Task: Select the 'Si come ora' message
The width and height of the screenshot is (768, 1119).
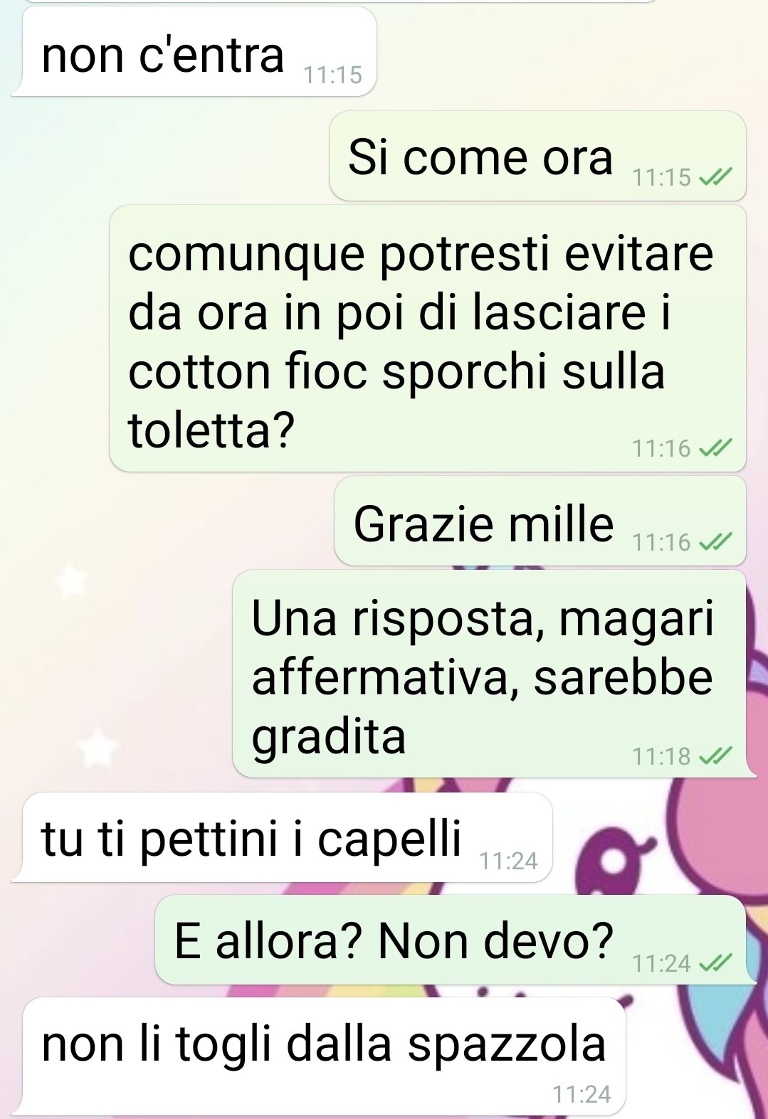Action: coord(537,156)
